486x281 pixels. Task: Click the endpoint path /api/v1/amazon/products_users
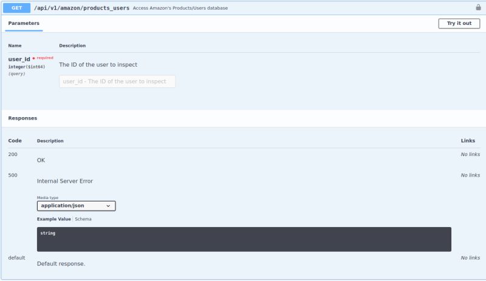pos(81,8)
